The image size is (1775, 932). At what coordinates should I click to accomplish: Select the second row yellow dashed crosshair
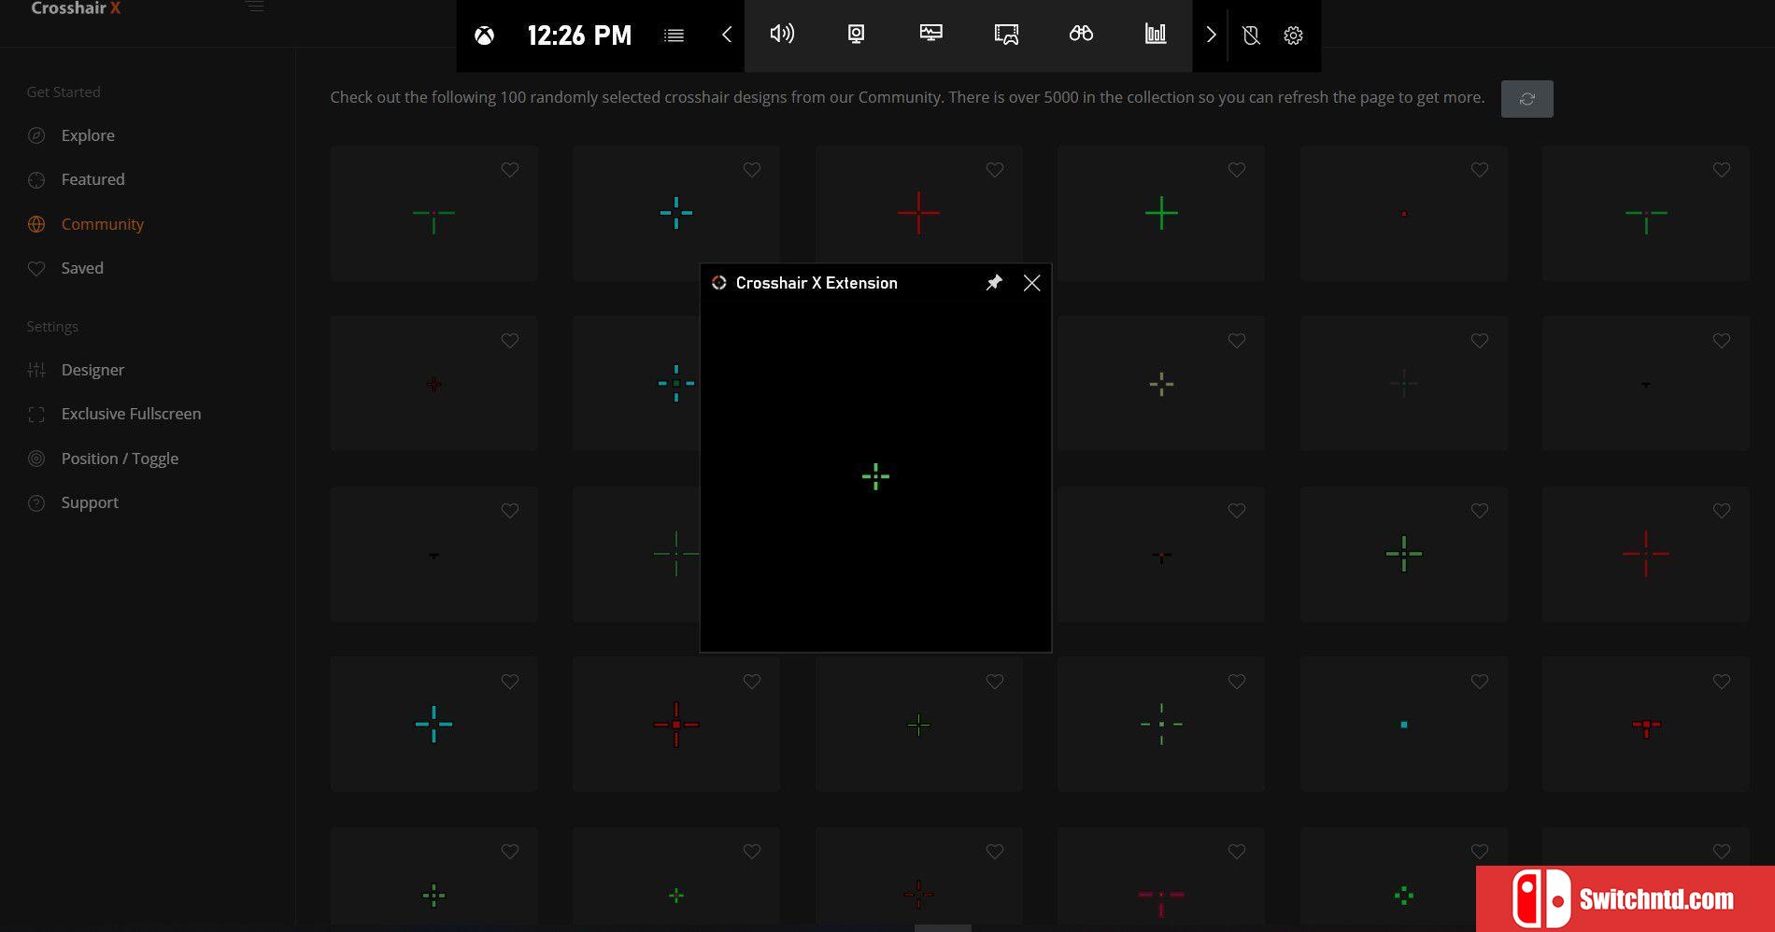tap(1161, 384)
